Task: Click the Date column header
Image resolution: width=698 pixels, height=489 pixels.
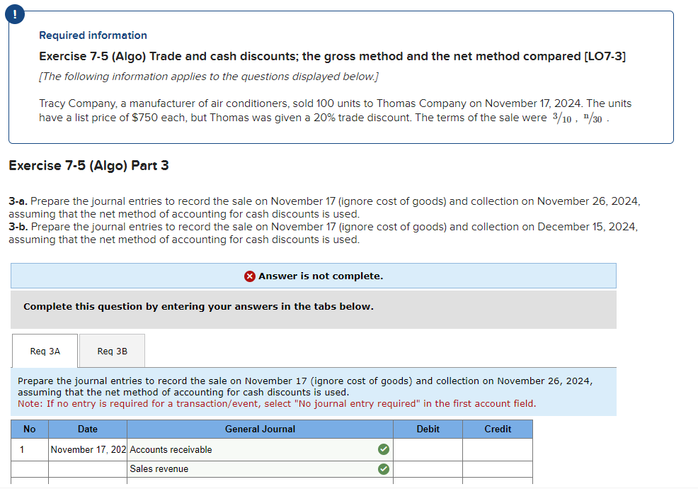Action: (x=88, y=429)
